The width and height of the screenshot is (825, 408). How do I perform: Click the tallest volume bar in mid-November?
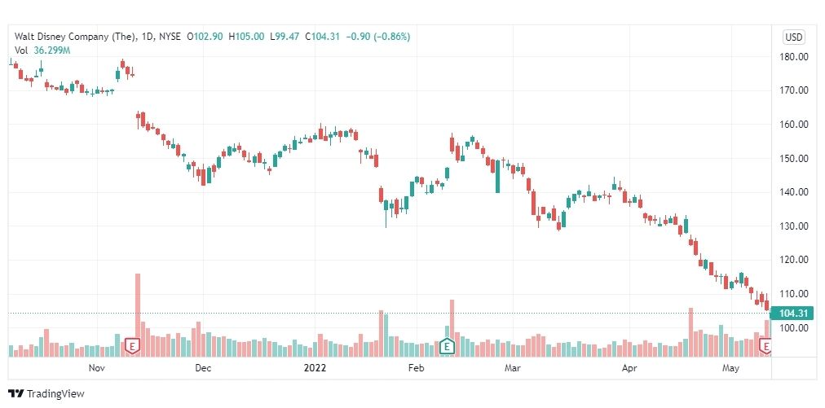(138, 314)
